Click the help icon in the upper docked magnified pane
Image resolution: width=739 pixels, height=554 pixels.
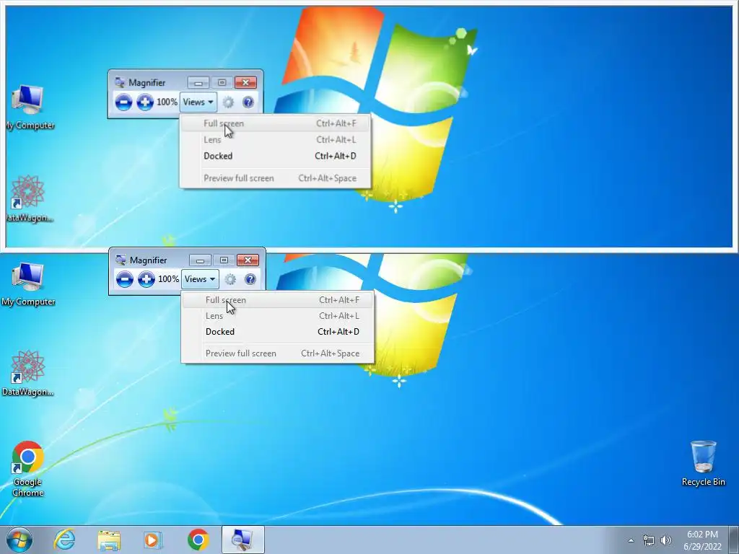click(248, 102)
